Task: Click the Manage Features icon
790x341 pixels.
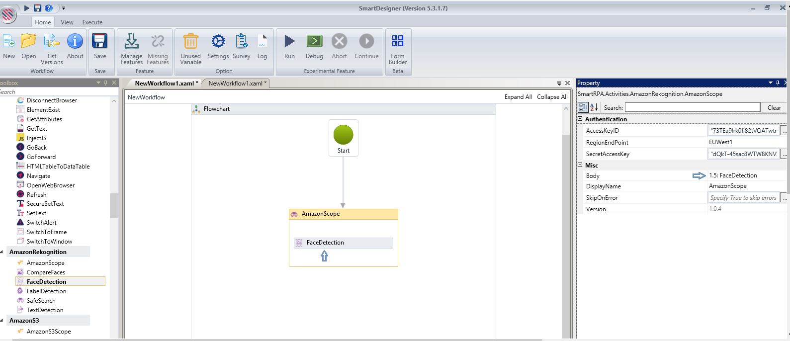Action: click(131, 42)
